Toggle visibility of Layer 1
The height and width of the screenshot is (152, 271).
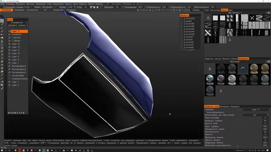tap(9, 82)
